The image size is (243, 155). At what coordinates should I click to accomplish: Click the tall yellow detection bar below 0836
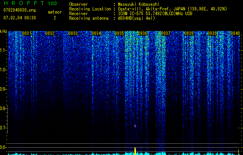135,151
